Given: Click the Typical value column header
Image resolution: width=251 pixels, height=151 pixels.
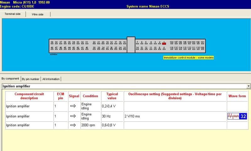Looking at the screenshot, I should 112,96.
